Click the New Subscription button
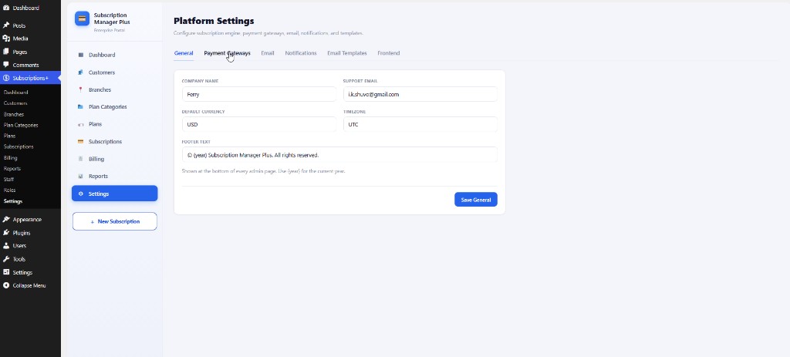Viewport: 790px width, 357px height. point(115,221)
